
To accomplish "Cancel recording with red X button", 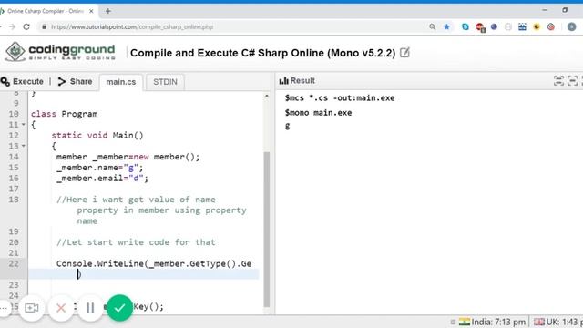I will coord(61,308).
